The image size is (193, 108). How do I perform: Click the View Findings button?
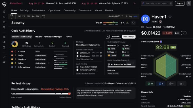click(x=129, y=37)
